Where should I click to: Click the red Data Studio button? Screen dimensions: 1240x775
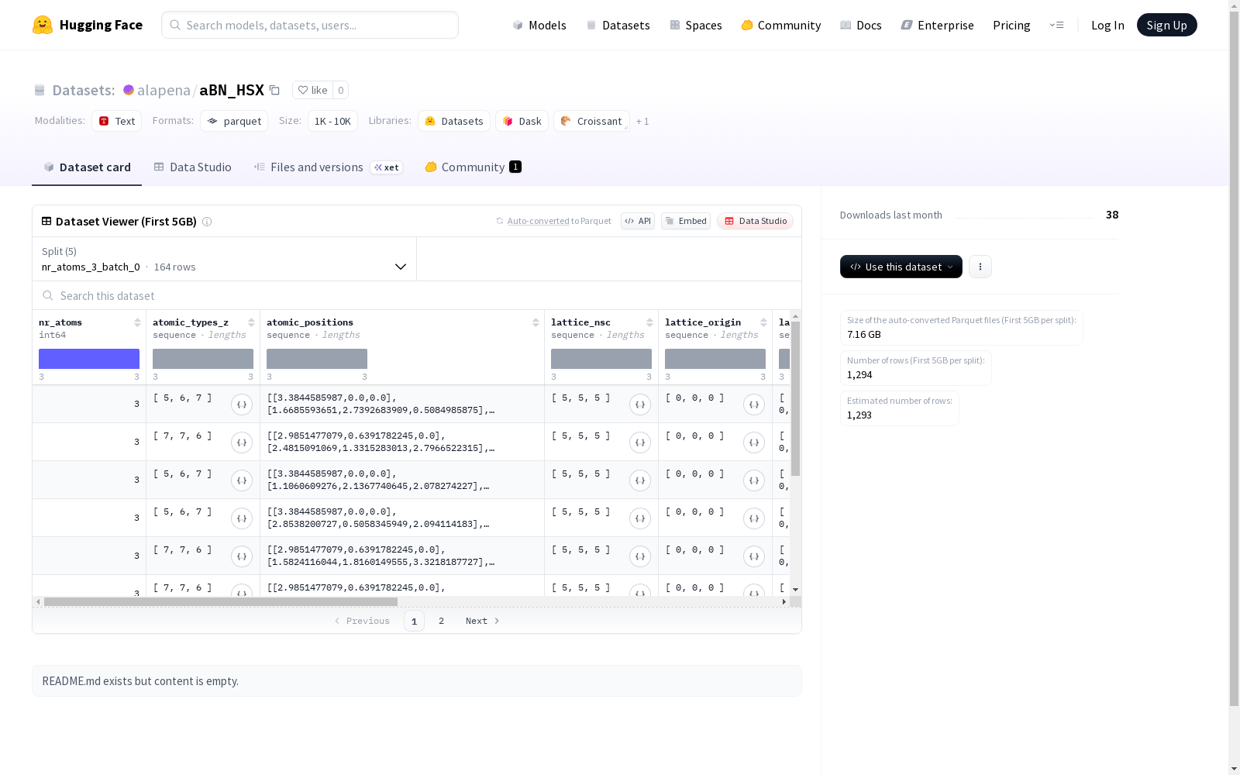[755, 221]
